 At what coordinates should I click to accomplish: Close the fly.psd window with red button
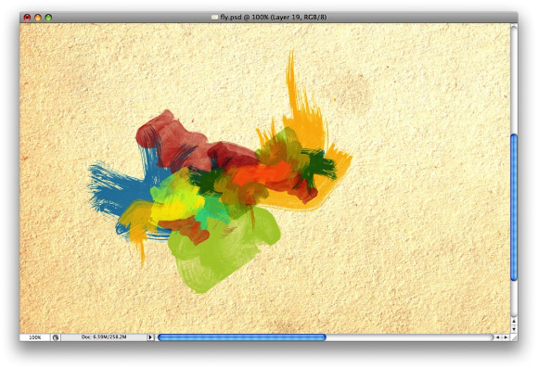[x=27, y=17]
